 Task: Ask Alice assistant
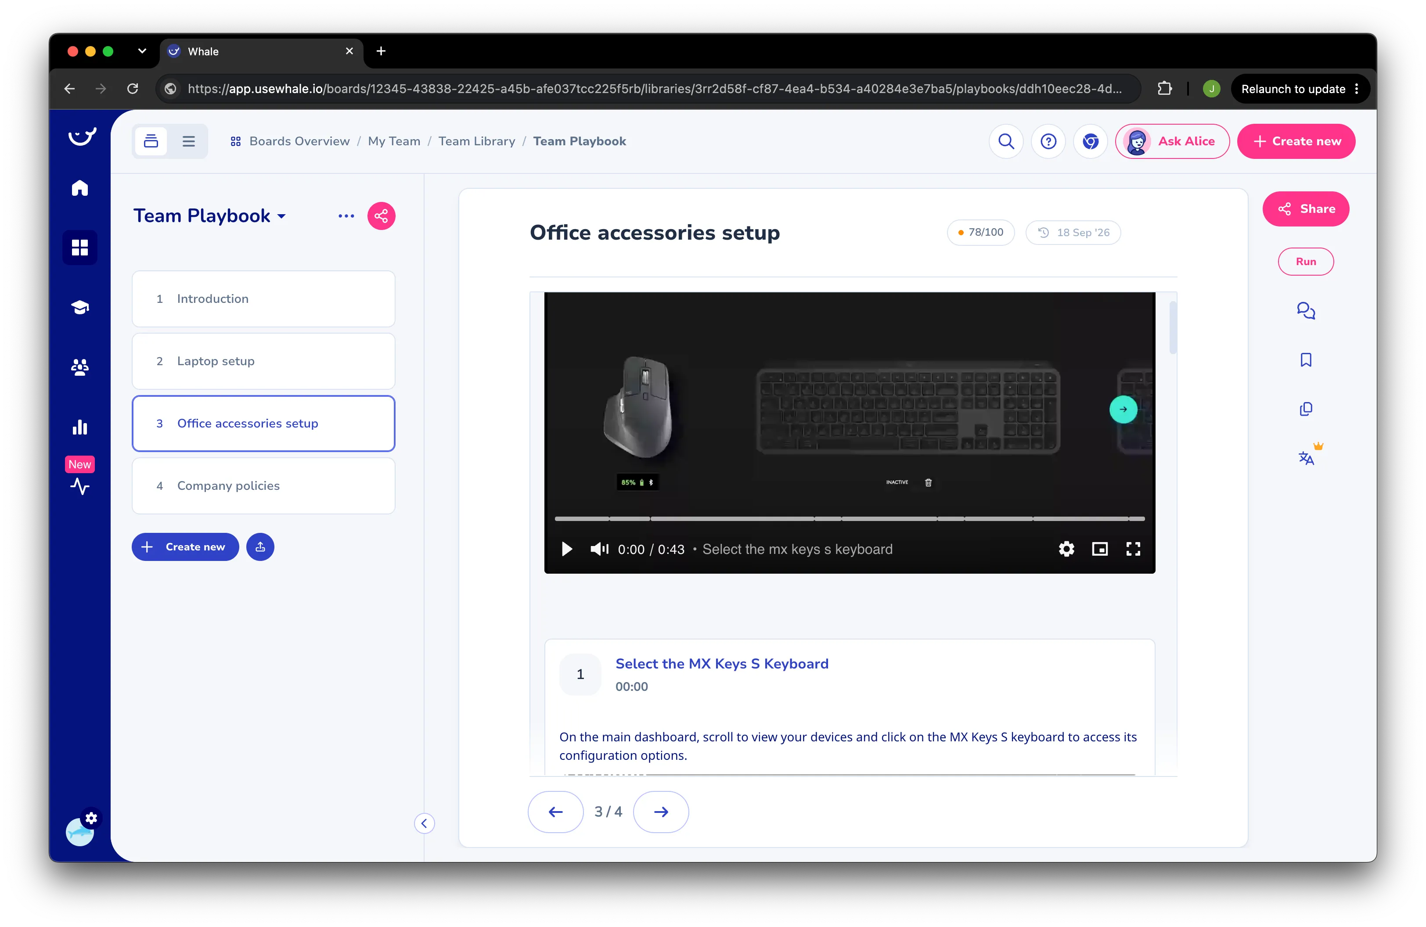[1172, 141]
